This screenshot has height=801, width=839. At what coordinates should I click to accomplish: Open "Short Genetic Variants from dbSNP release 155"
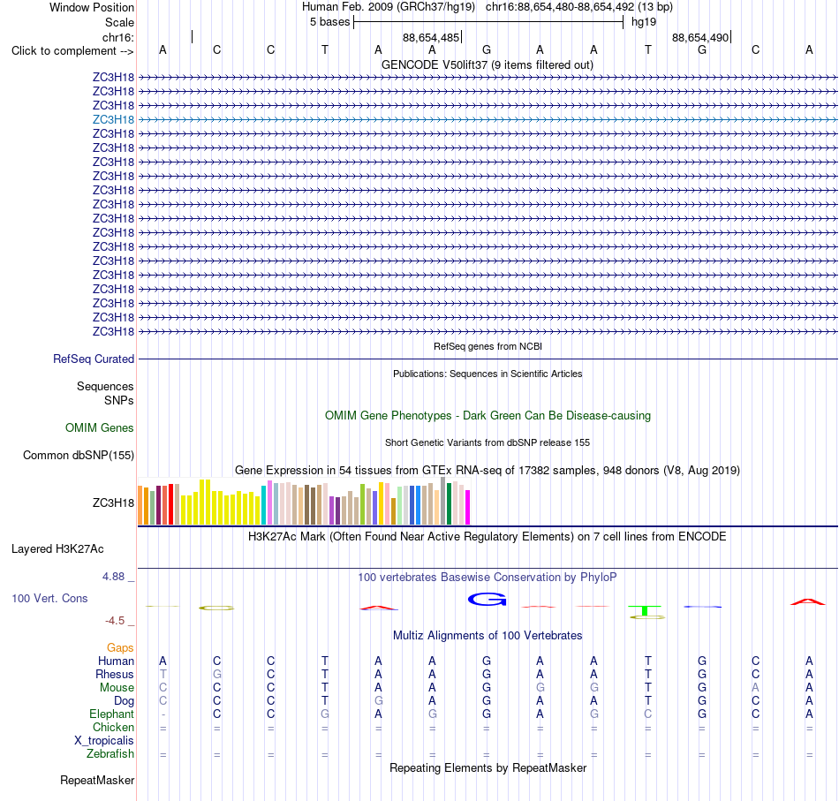pos(488,442)
